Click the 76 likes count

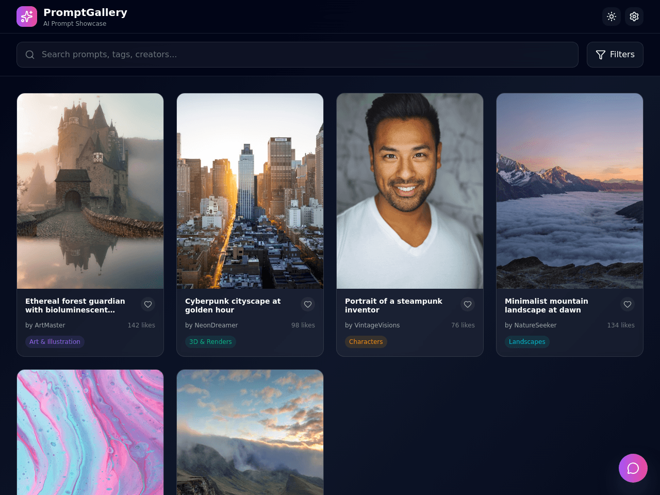point(463,325)
